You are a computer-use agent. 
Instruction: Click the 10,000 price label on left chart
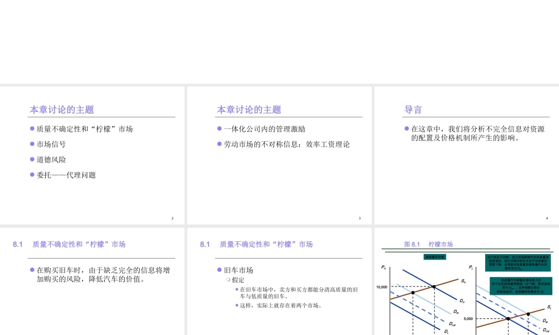click(381, 286)
